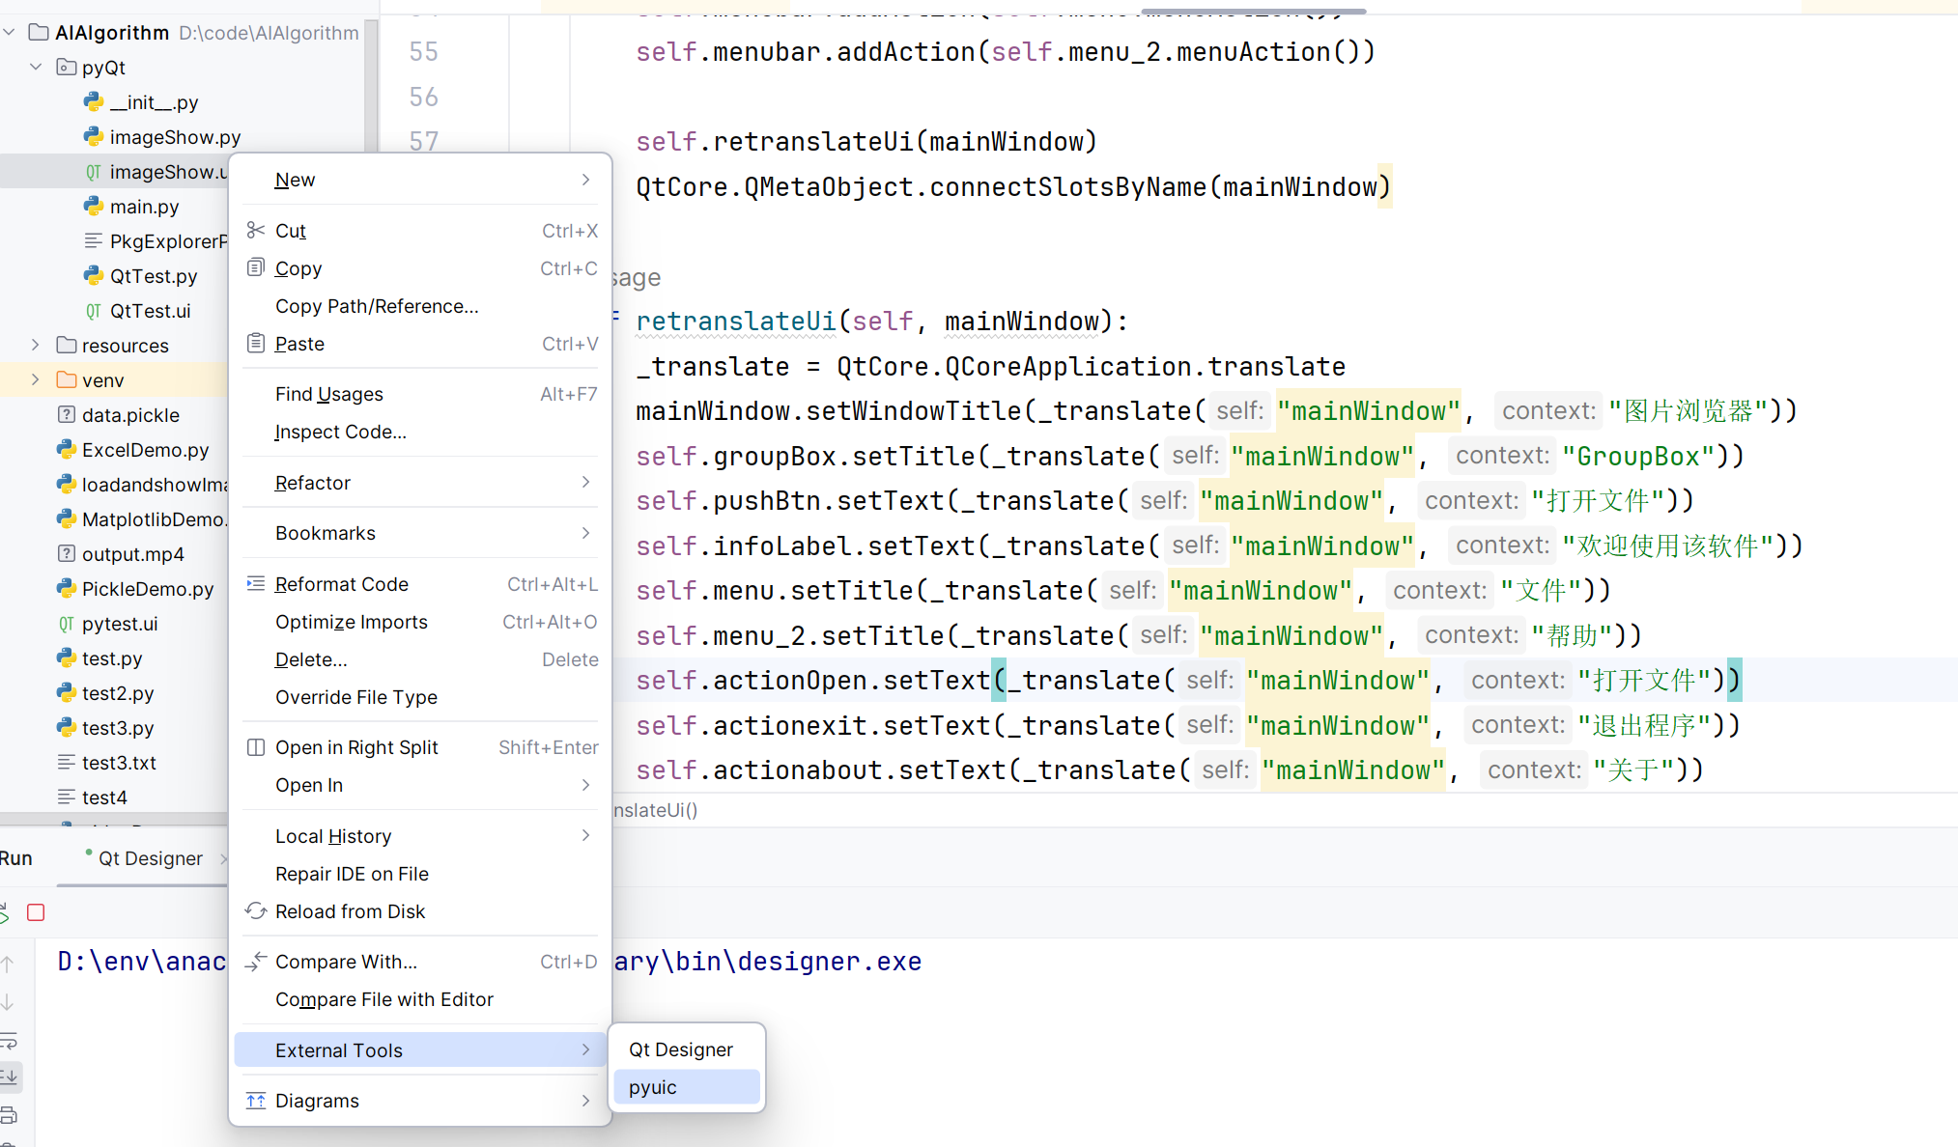The width and height of the screenshot is (1958, 1147).
Task: Click the print icon in Run panel
Action: 9,1114
